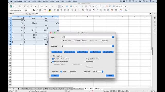Enable the Replace backwards checkbox
Screen dimensions: 165x92
85,59
